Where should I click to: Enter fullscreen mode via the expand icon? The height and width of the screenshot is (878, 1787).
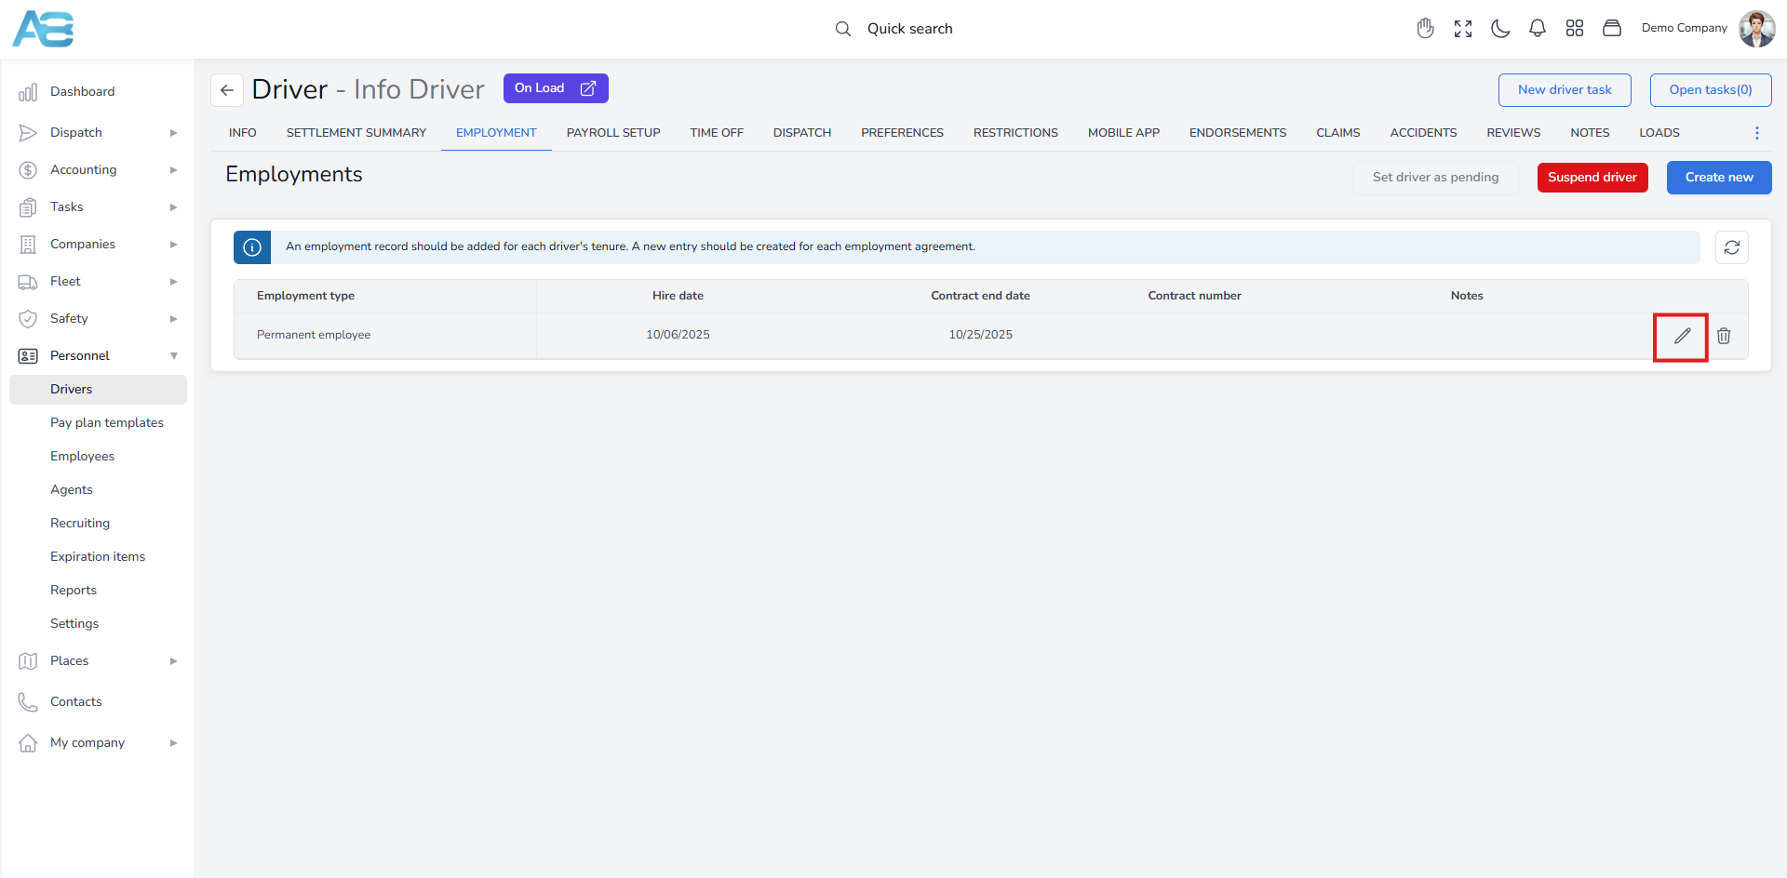(x=1463, y=29)
